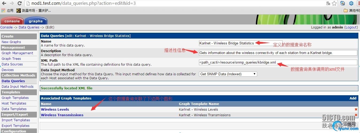Follow the Console breadcrumb link
The width and height of the screenshot is (360, 133).
pos(6,27)
